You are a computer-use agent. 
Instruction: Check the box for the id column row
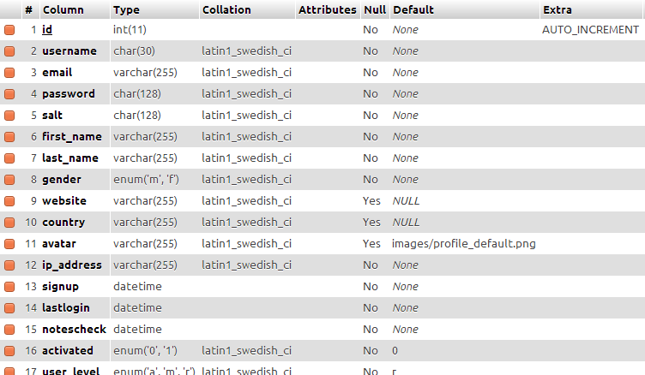click(x=9, y=30)
